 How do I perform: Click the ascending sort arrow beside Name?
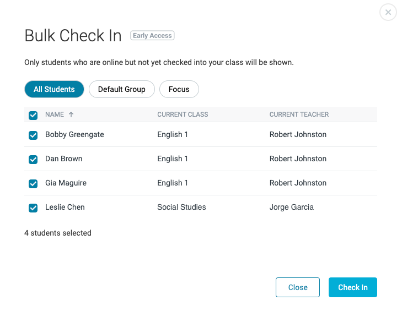tap(71, 114)
